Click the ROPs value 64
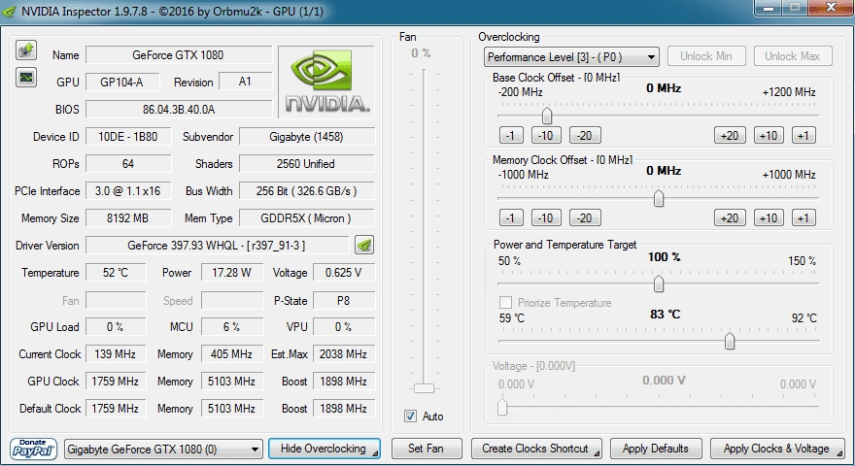This screenshot has width=855, height=466. coord(128,163)
